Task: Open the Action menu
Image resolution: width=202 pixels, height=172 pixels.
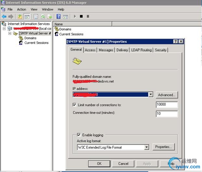Action: click(x=21, y=9)
